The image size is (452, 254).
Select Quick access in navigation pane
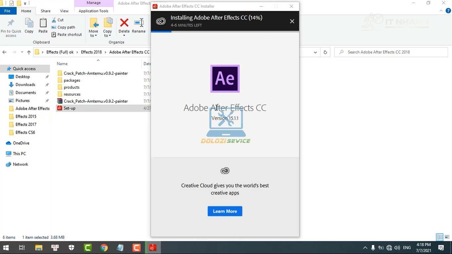point(24,68)
